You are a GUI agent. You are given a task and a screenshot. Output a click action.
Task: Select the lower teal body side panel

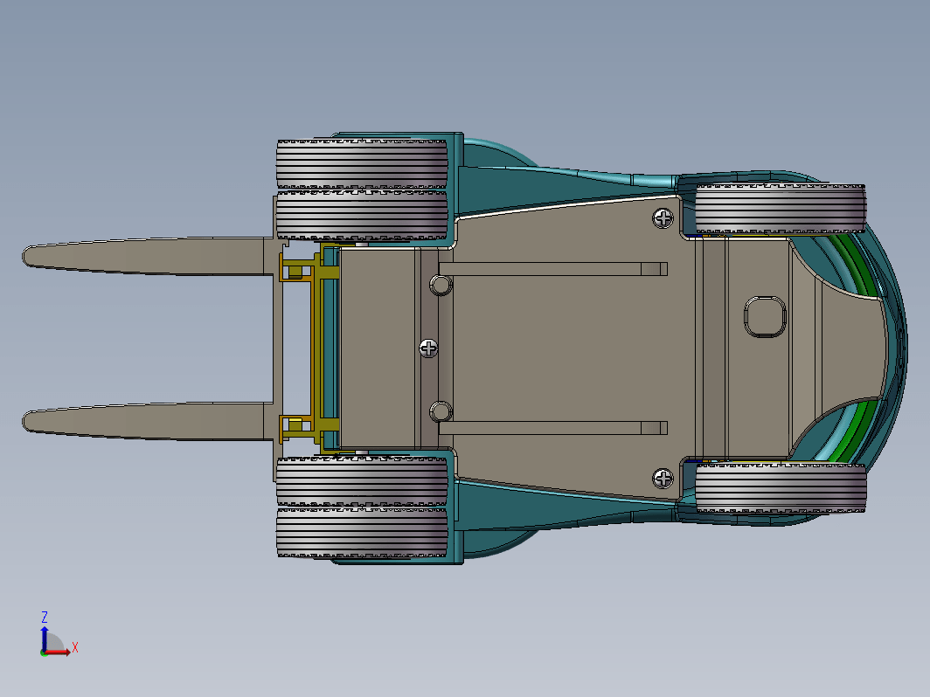point(552,507)
